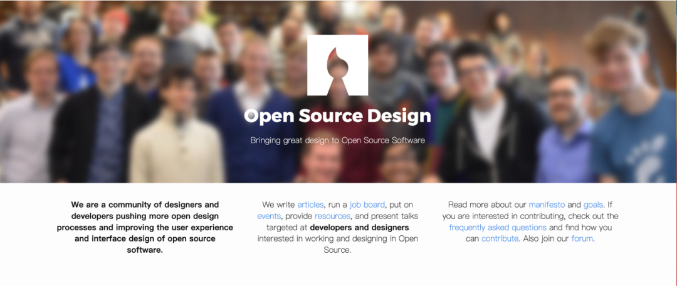Screen dimensions: 677x286
Task: Click the bold developers and designers text
Action: click(359, 227)
